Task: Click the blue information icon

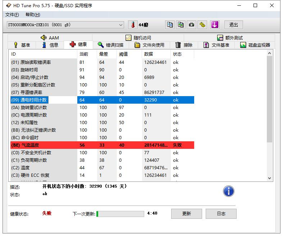Action: [x=228, y=191]
